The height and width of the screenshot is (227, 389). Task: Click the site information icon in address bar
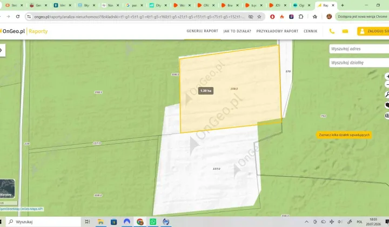[x=29, y=17]
